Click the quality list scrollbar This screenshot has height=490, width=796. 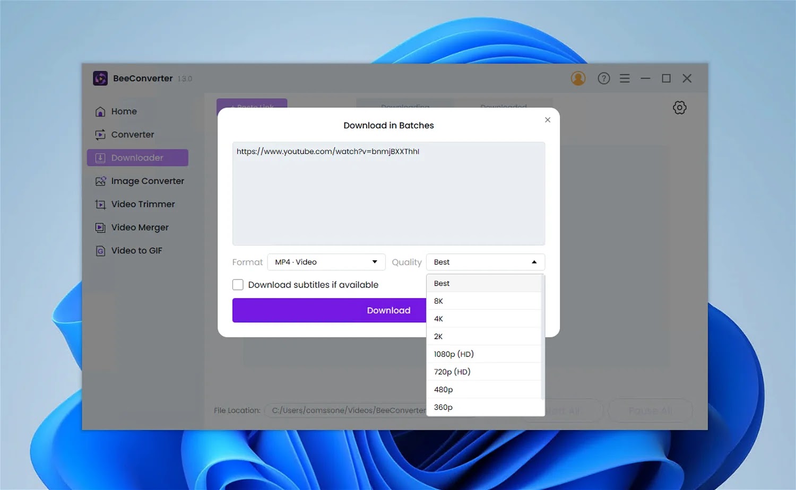tap(542, 337)
